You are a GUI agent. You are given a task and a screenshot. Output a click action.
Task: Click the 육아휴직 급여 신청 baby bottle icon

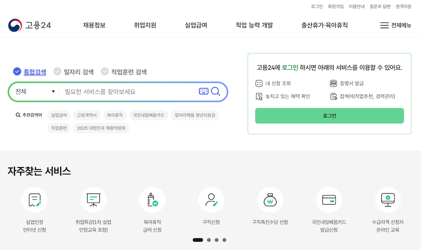152,200
